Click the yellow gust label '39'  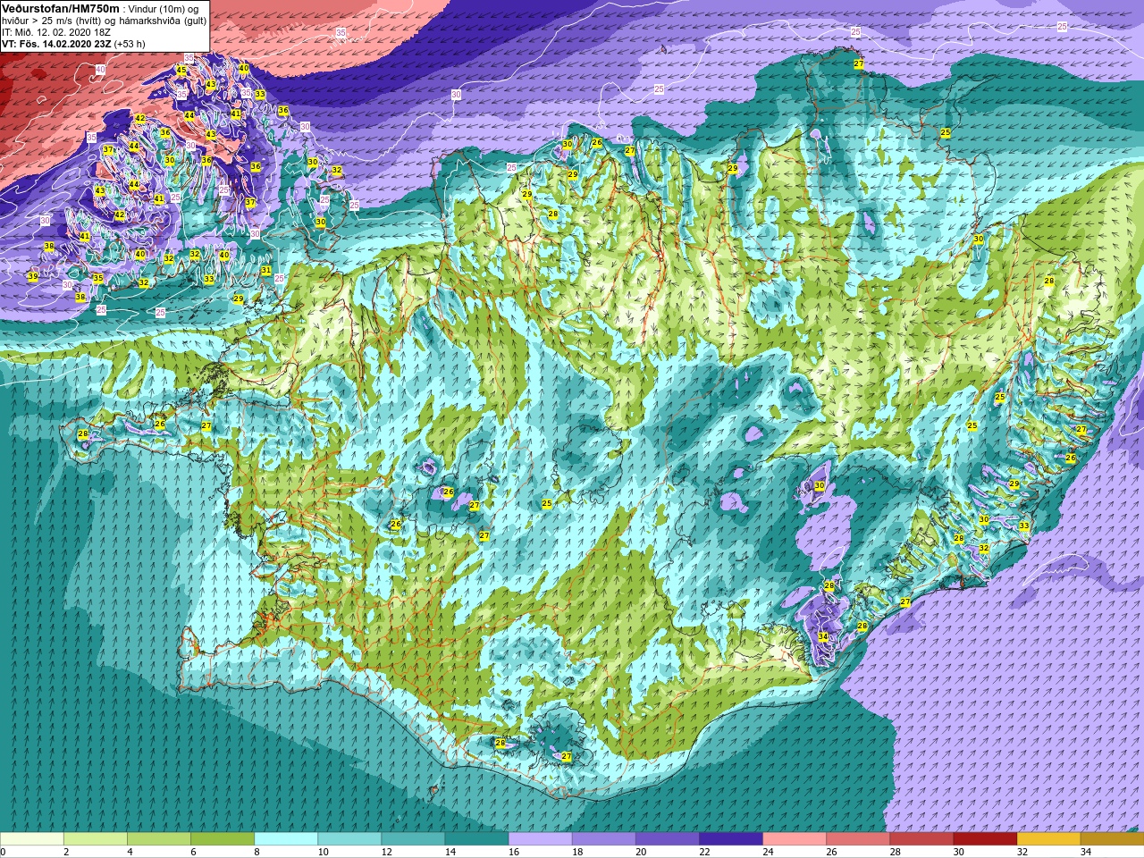pos(33,277)
